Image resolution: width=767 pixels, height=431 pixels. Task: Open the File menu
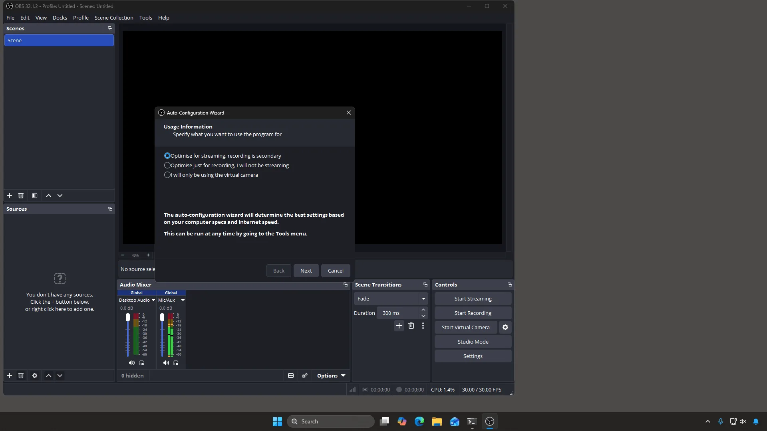point(10,18)
